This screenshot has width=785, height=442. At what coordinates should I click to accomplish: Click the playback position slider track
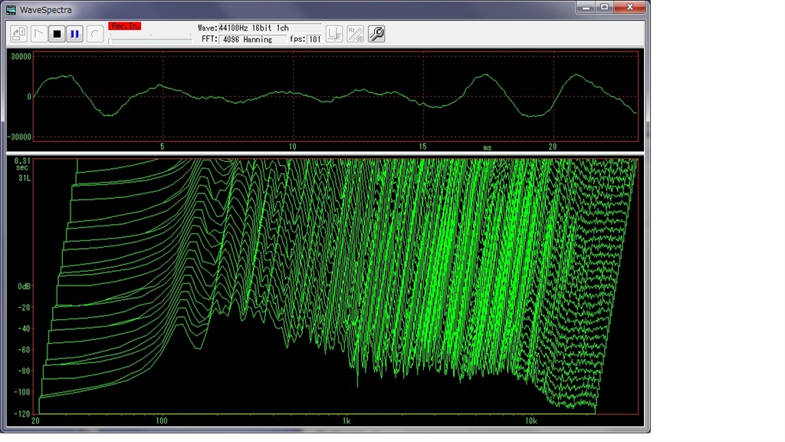click(x=150, y=40)
